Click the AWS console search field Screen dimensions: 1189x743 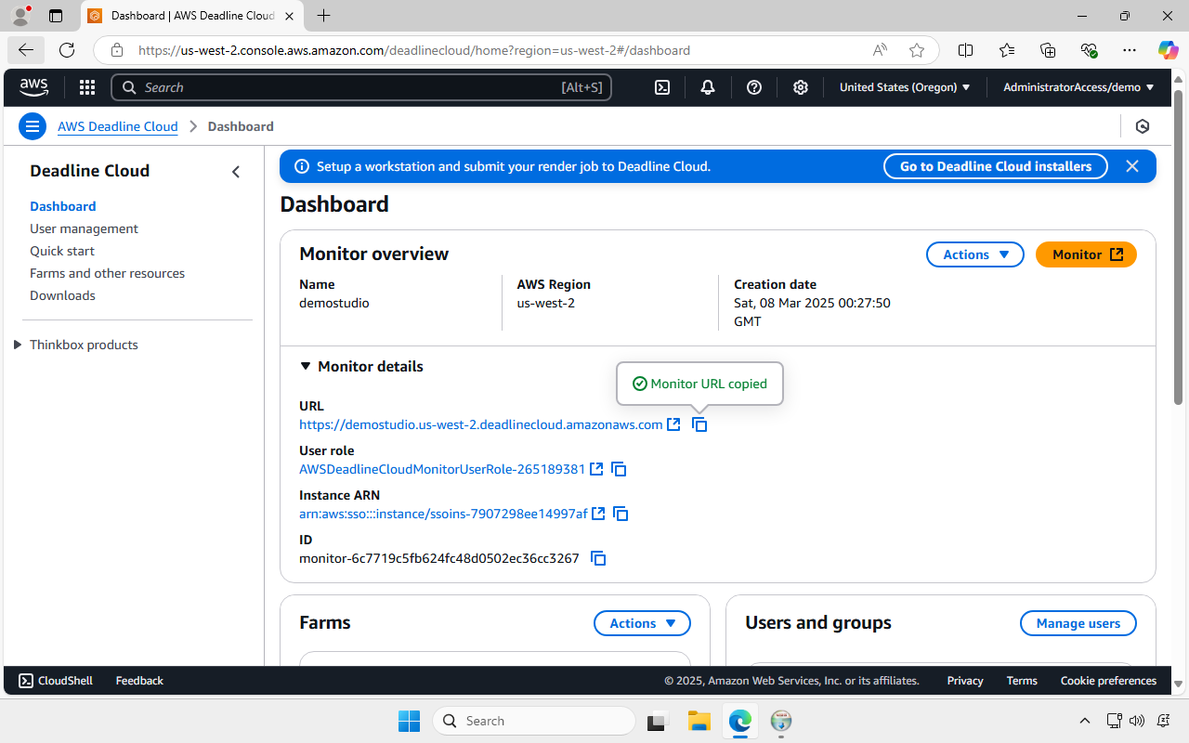[x=362, y=86]
